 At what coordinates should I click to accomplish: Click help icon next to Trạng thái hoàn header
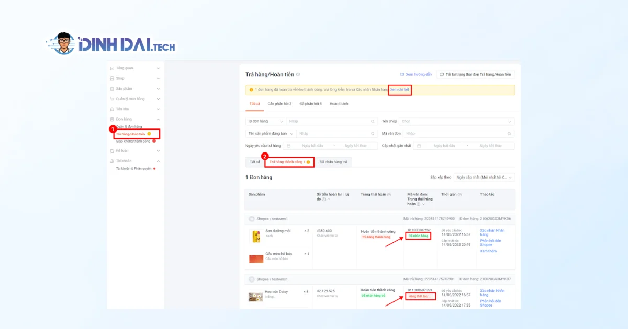(389, 195)
